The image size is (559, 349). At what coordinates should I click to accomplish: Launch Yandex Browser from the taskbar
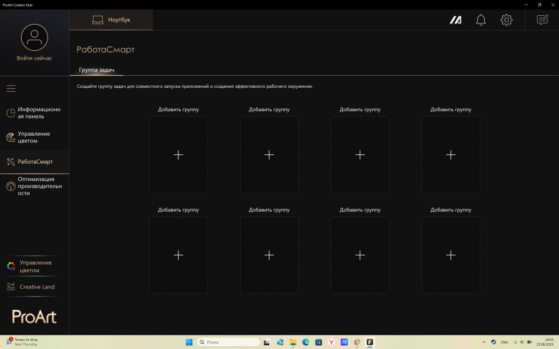click(331, 342)
